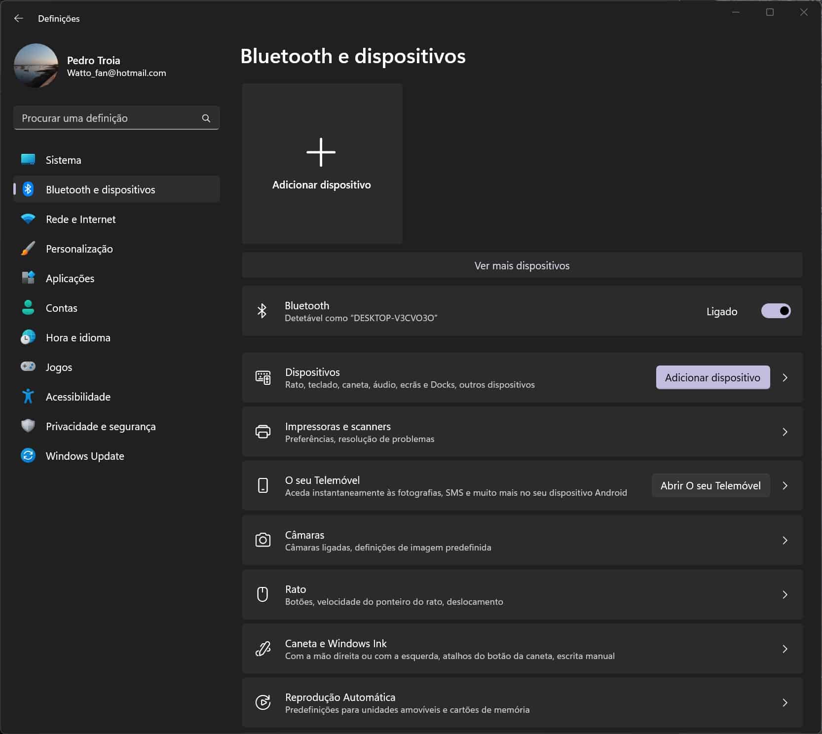Click the back arrow in Definições header
This screenshot has width=822, height=734.
pos(19,19)
